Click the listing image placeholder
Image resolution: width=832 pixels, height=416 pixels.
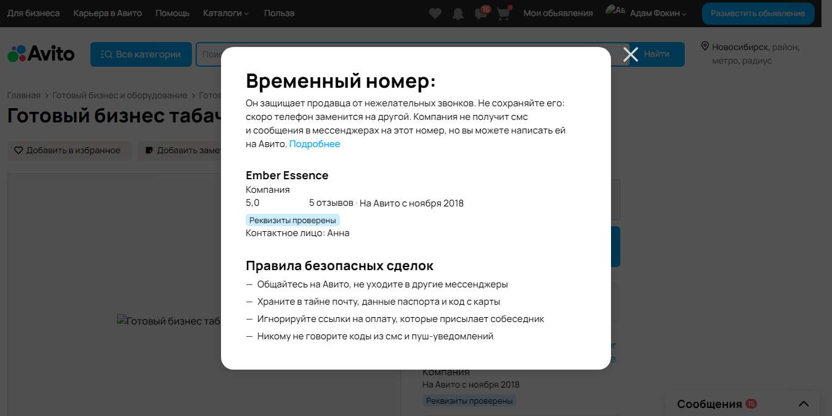[x=169, y=321]
